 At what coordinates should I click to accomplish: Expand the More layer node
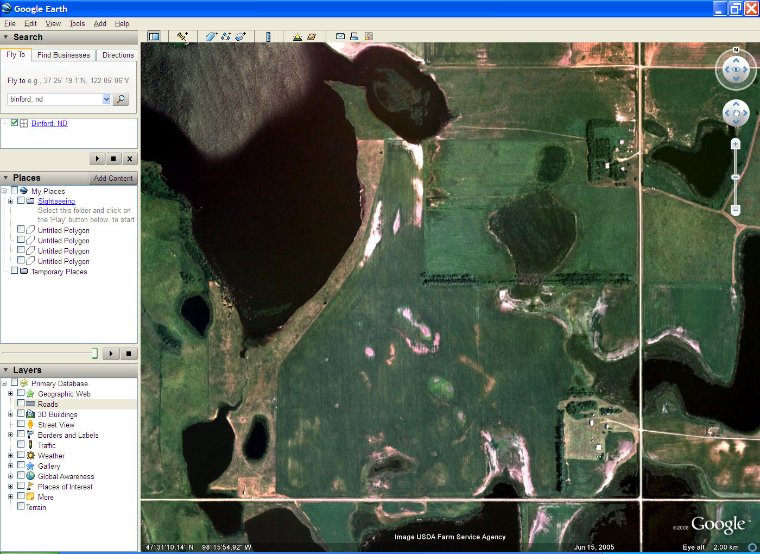[10, 497]
